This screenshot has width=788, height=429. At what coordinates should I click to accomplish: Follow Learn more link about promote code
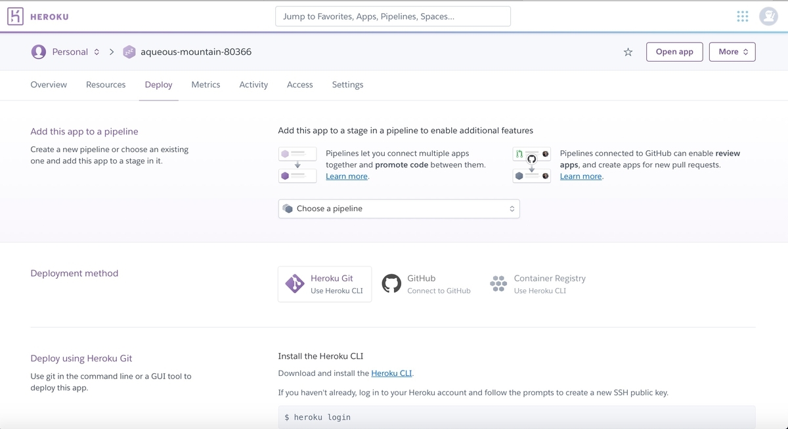tap(347, 176)
